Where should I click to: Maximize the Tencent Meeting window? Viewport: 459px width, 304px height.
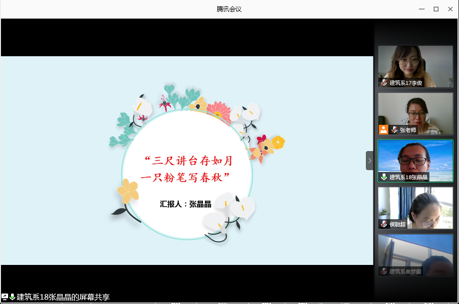coord(436,9)
